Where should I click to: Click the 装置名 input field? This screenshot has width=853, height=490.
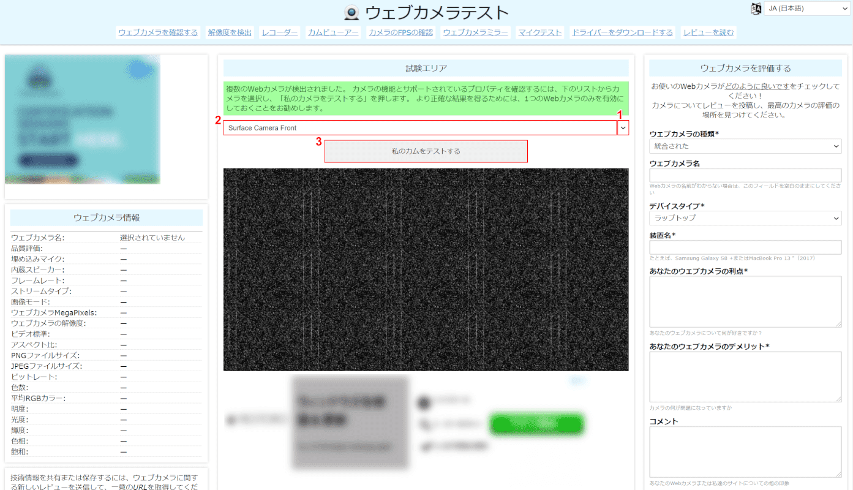pos(745,247)
